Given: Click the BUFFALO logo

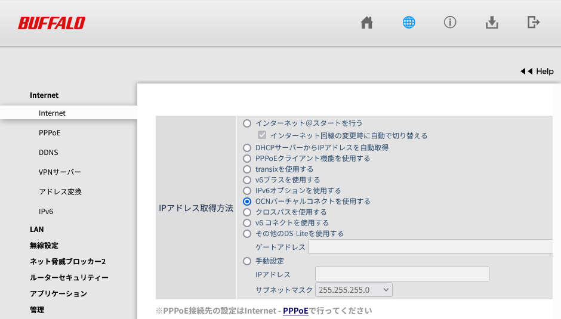Looking at the screenshot, I should click(x=51, y=23).
